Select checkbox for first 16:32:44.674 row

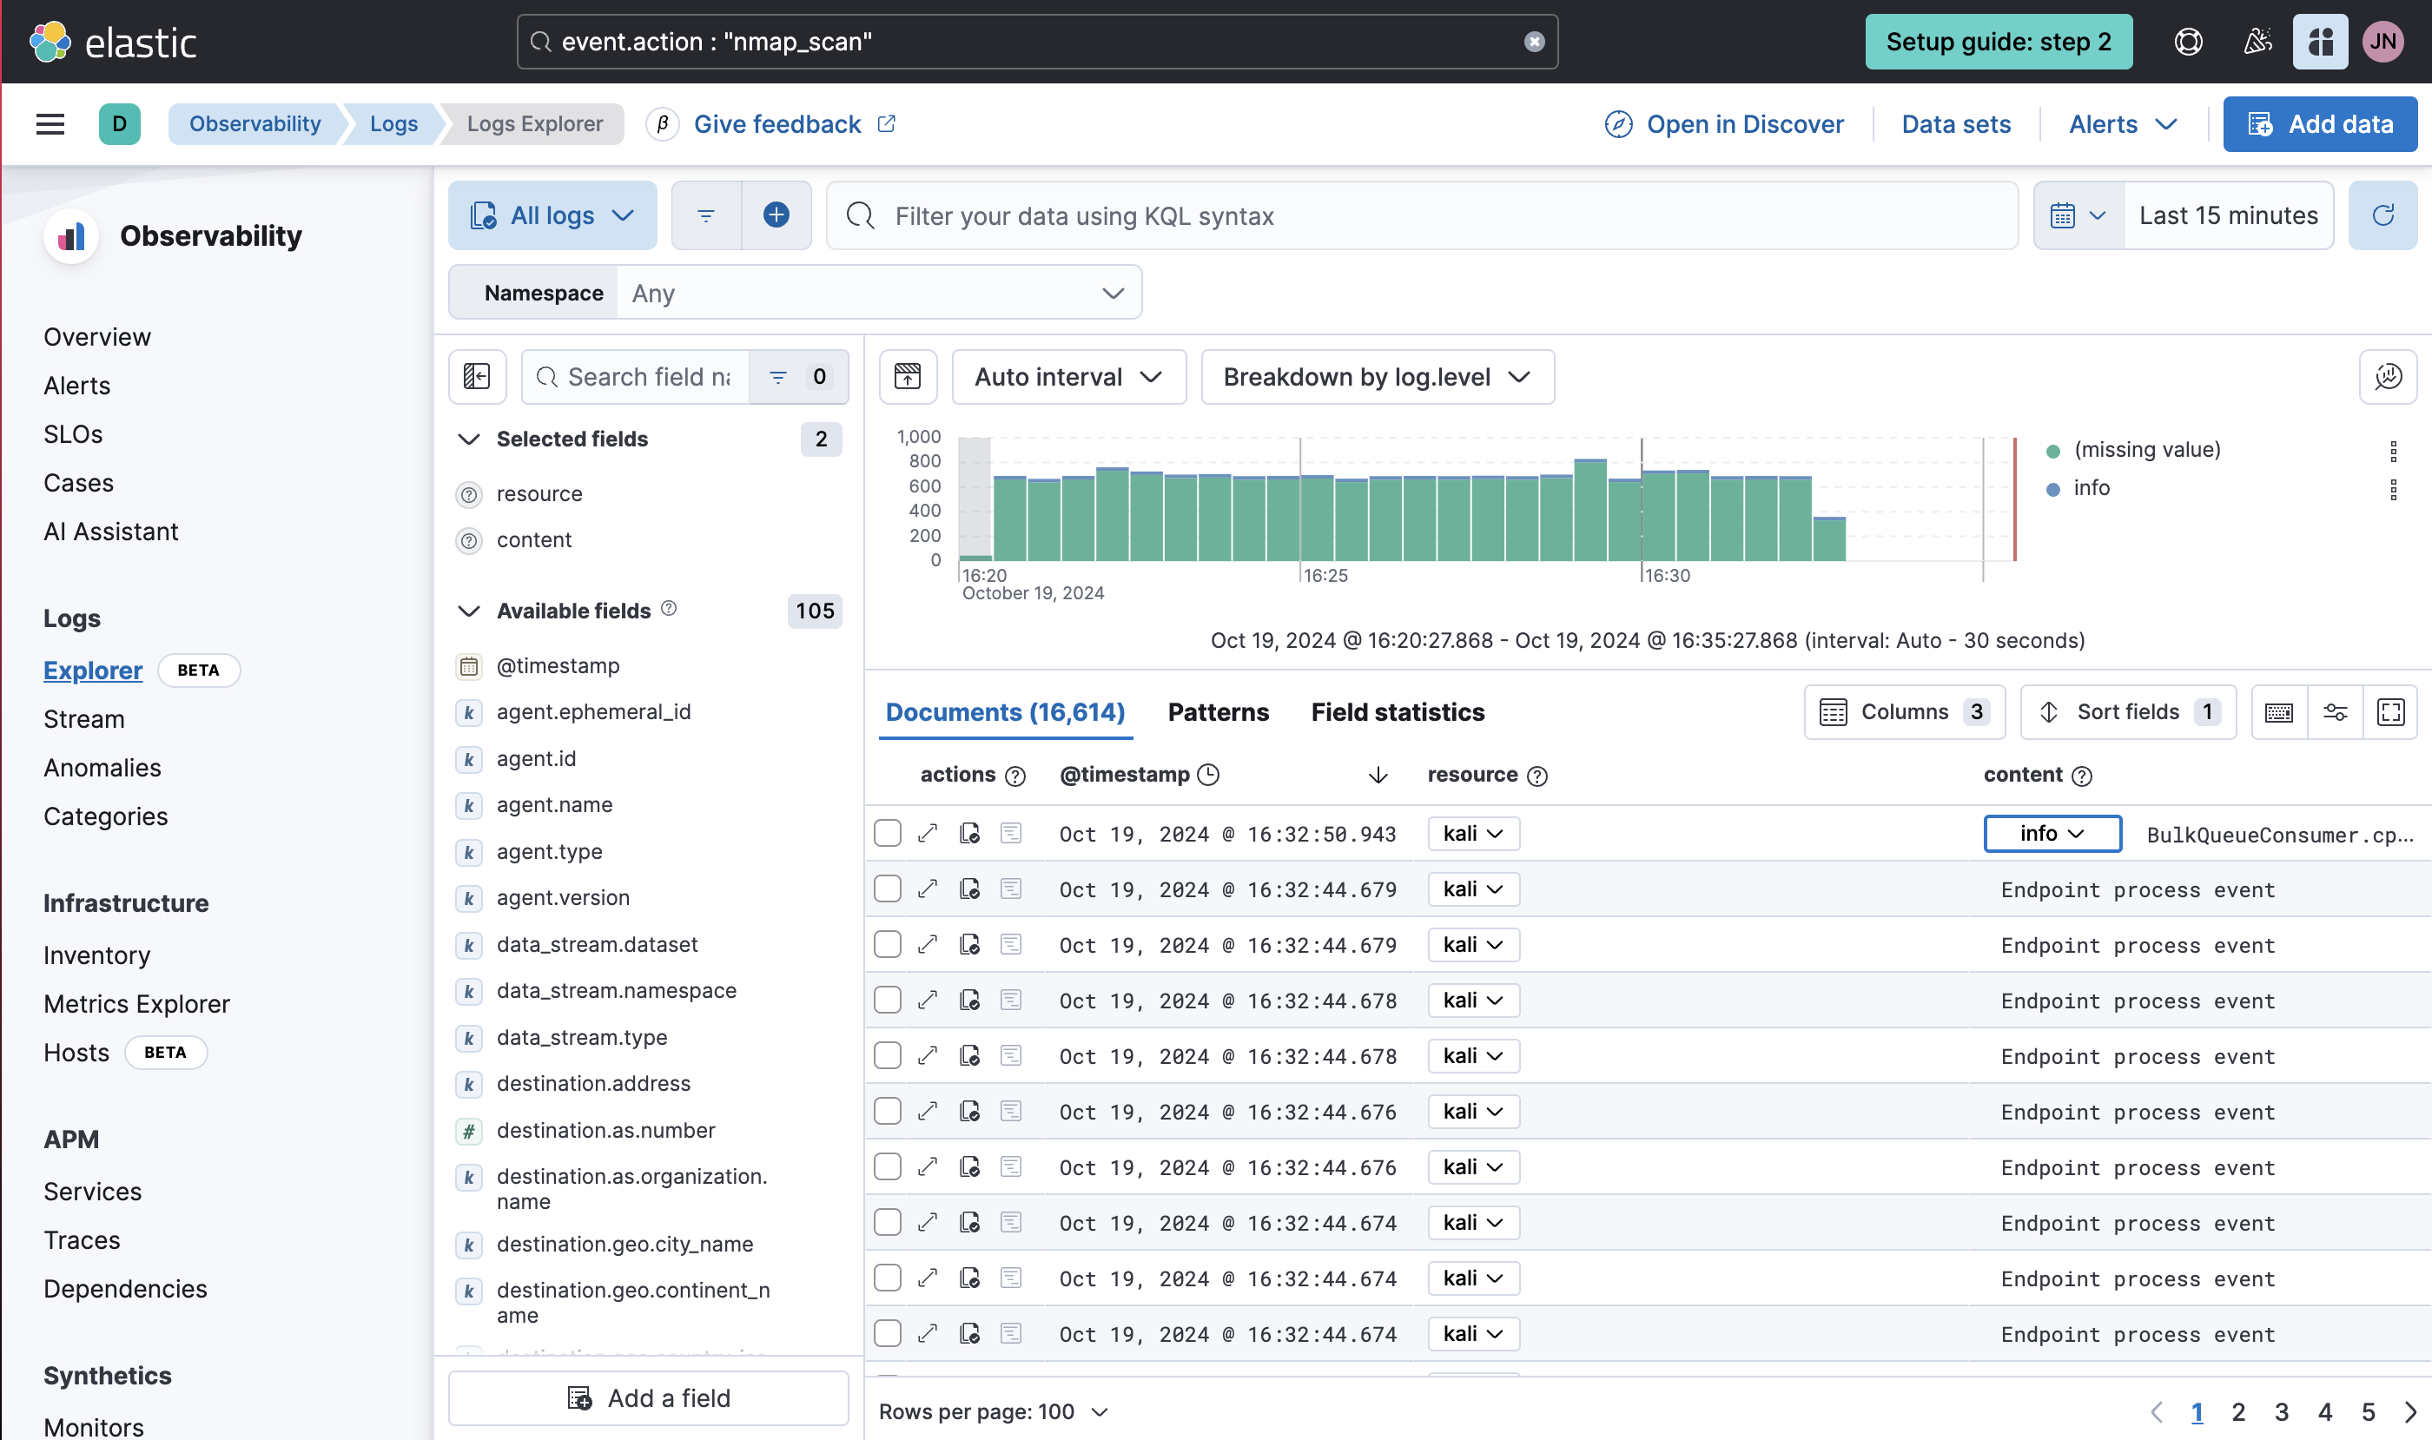(887, 1223)
